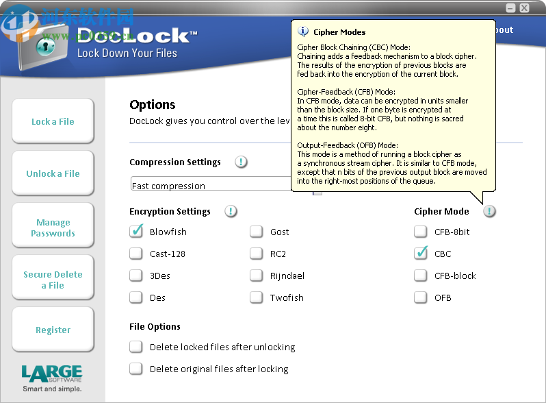546x403 pixels.
Task: Check the Rijndael encryption option
Action: tap(257, 276)
